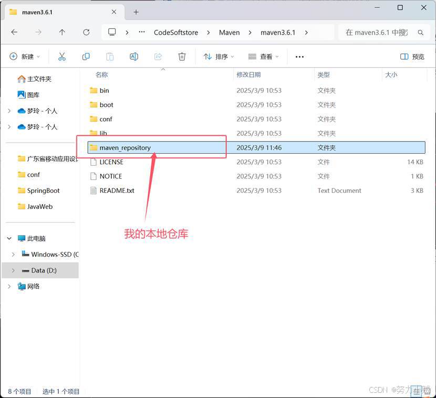Click the Rename icon in toolbar
Screen dimensions: 436x398
point(134,57)
